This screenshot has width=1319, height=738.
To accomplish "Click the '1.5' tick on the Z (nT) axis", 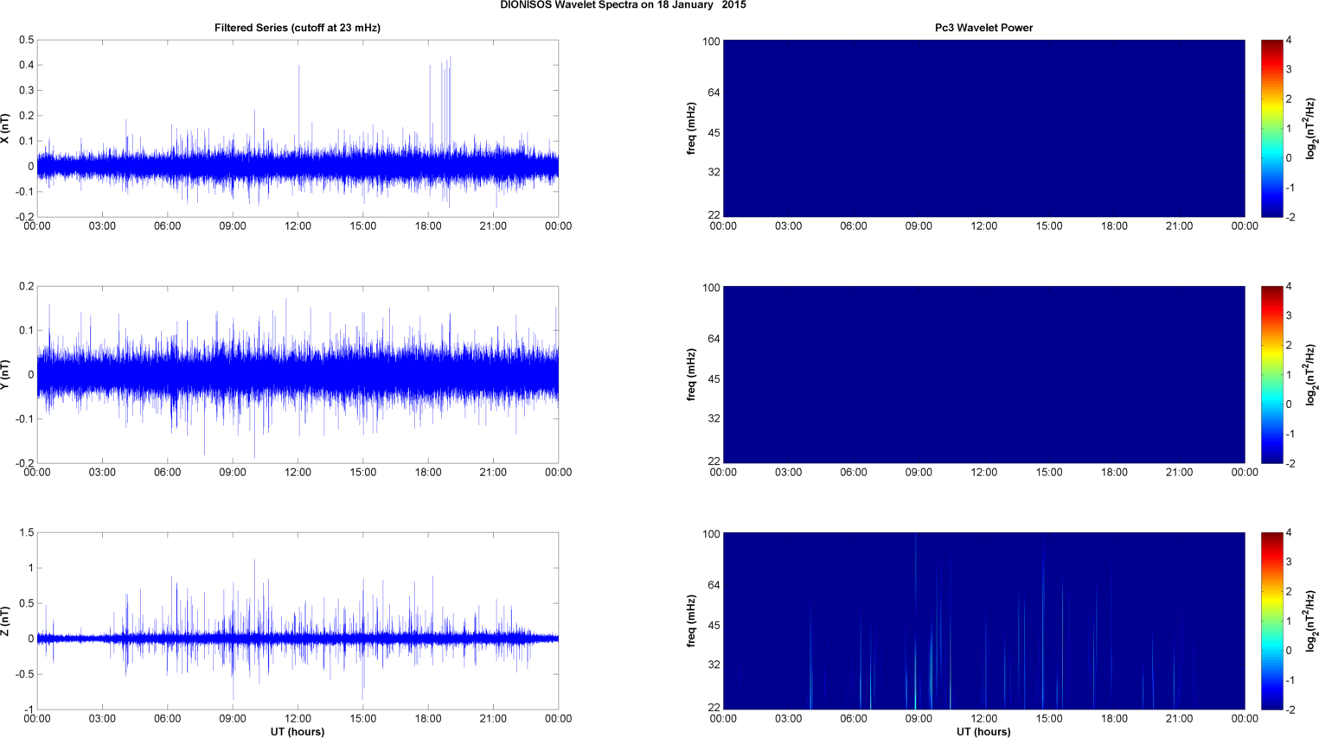I will coord(26,532).
